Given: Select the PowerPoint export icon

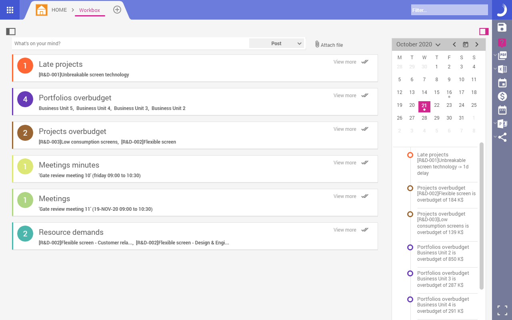Looking at the screenshot, I should pyautogui.click(x=502, y=124).
